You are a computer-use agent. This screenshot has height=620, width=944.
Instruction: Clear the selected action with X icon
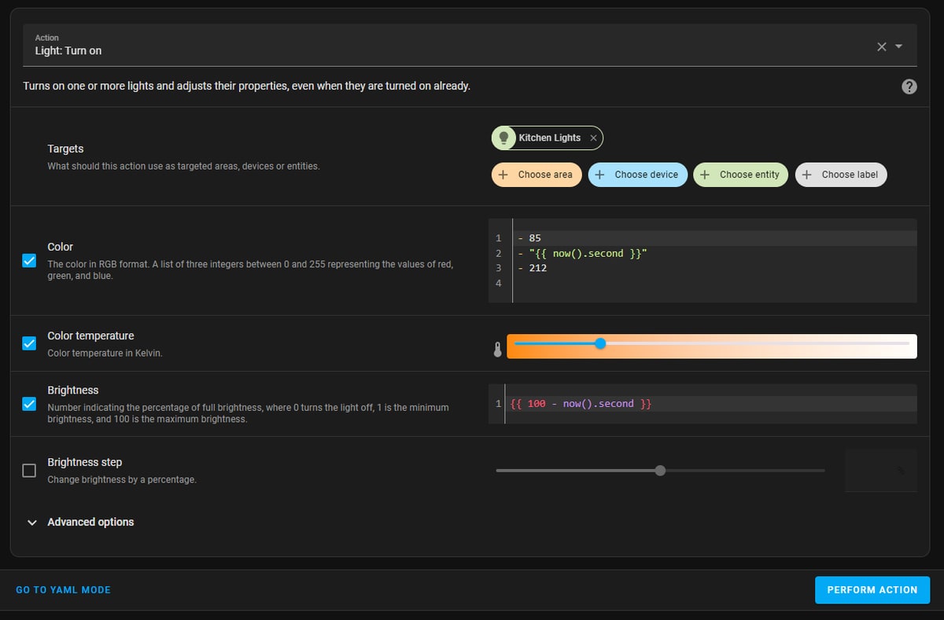(x=882, y=46)
